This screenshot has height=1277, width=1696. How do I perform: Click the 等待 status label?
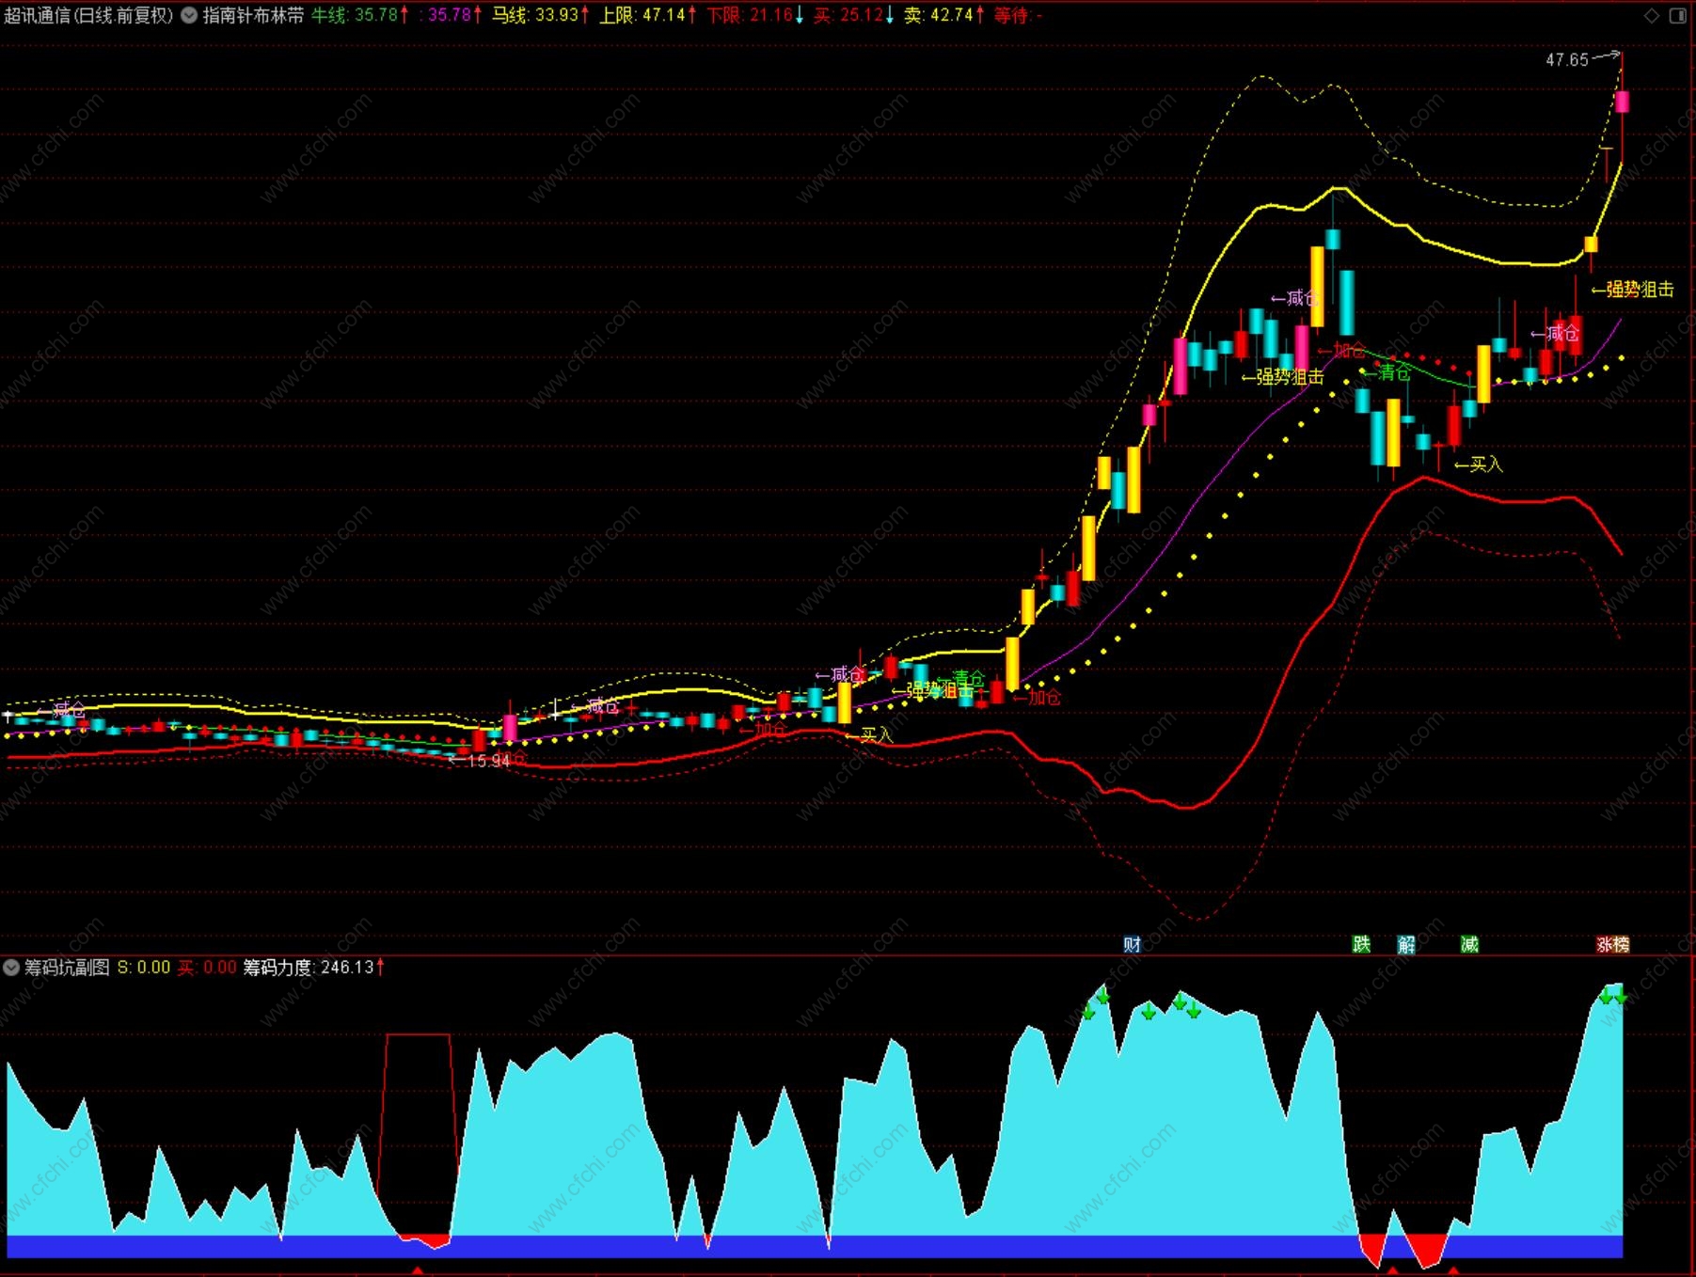coord(1018,15)
